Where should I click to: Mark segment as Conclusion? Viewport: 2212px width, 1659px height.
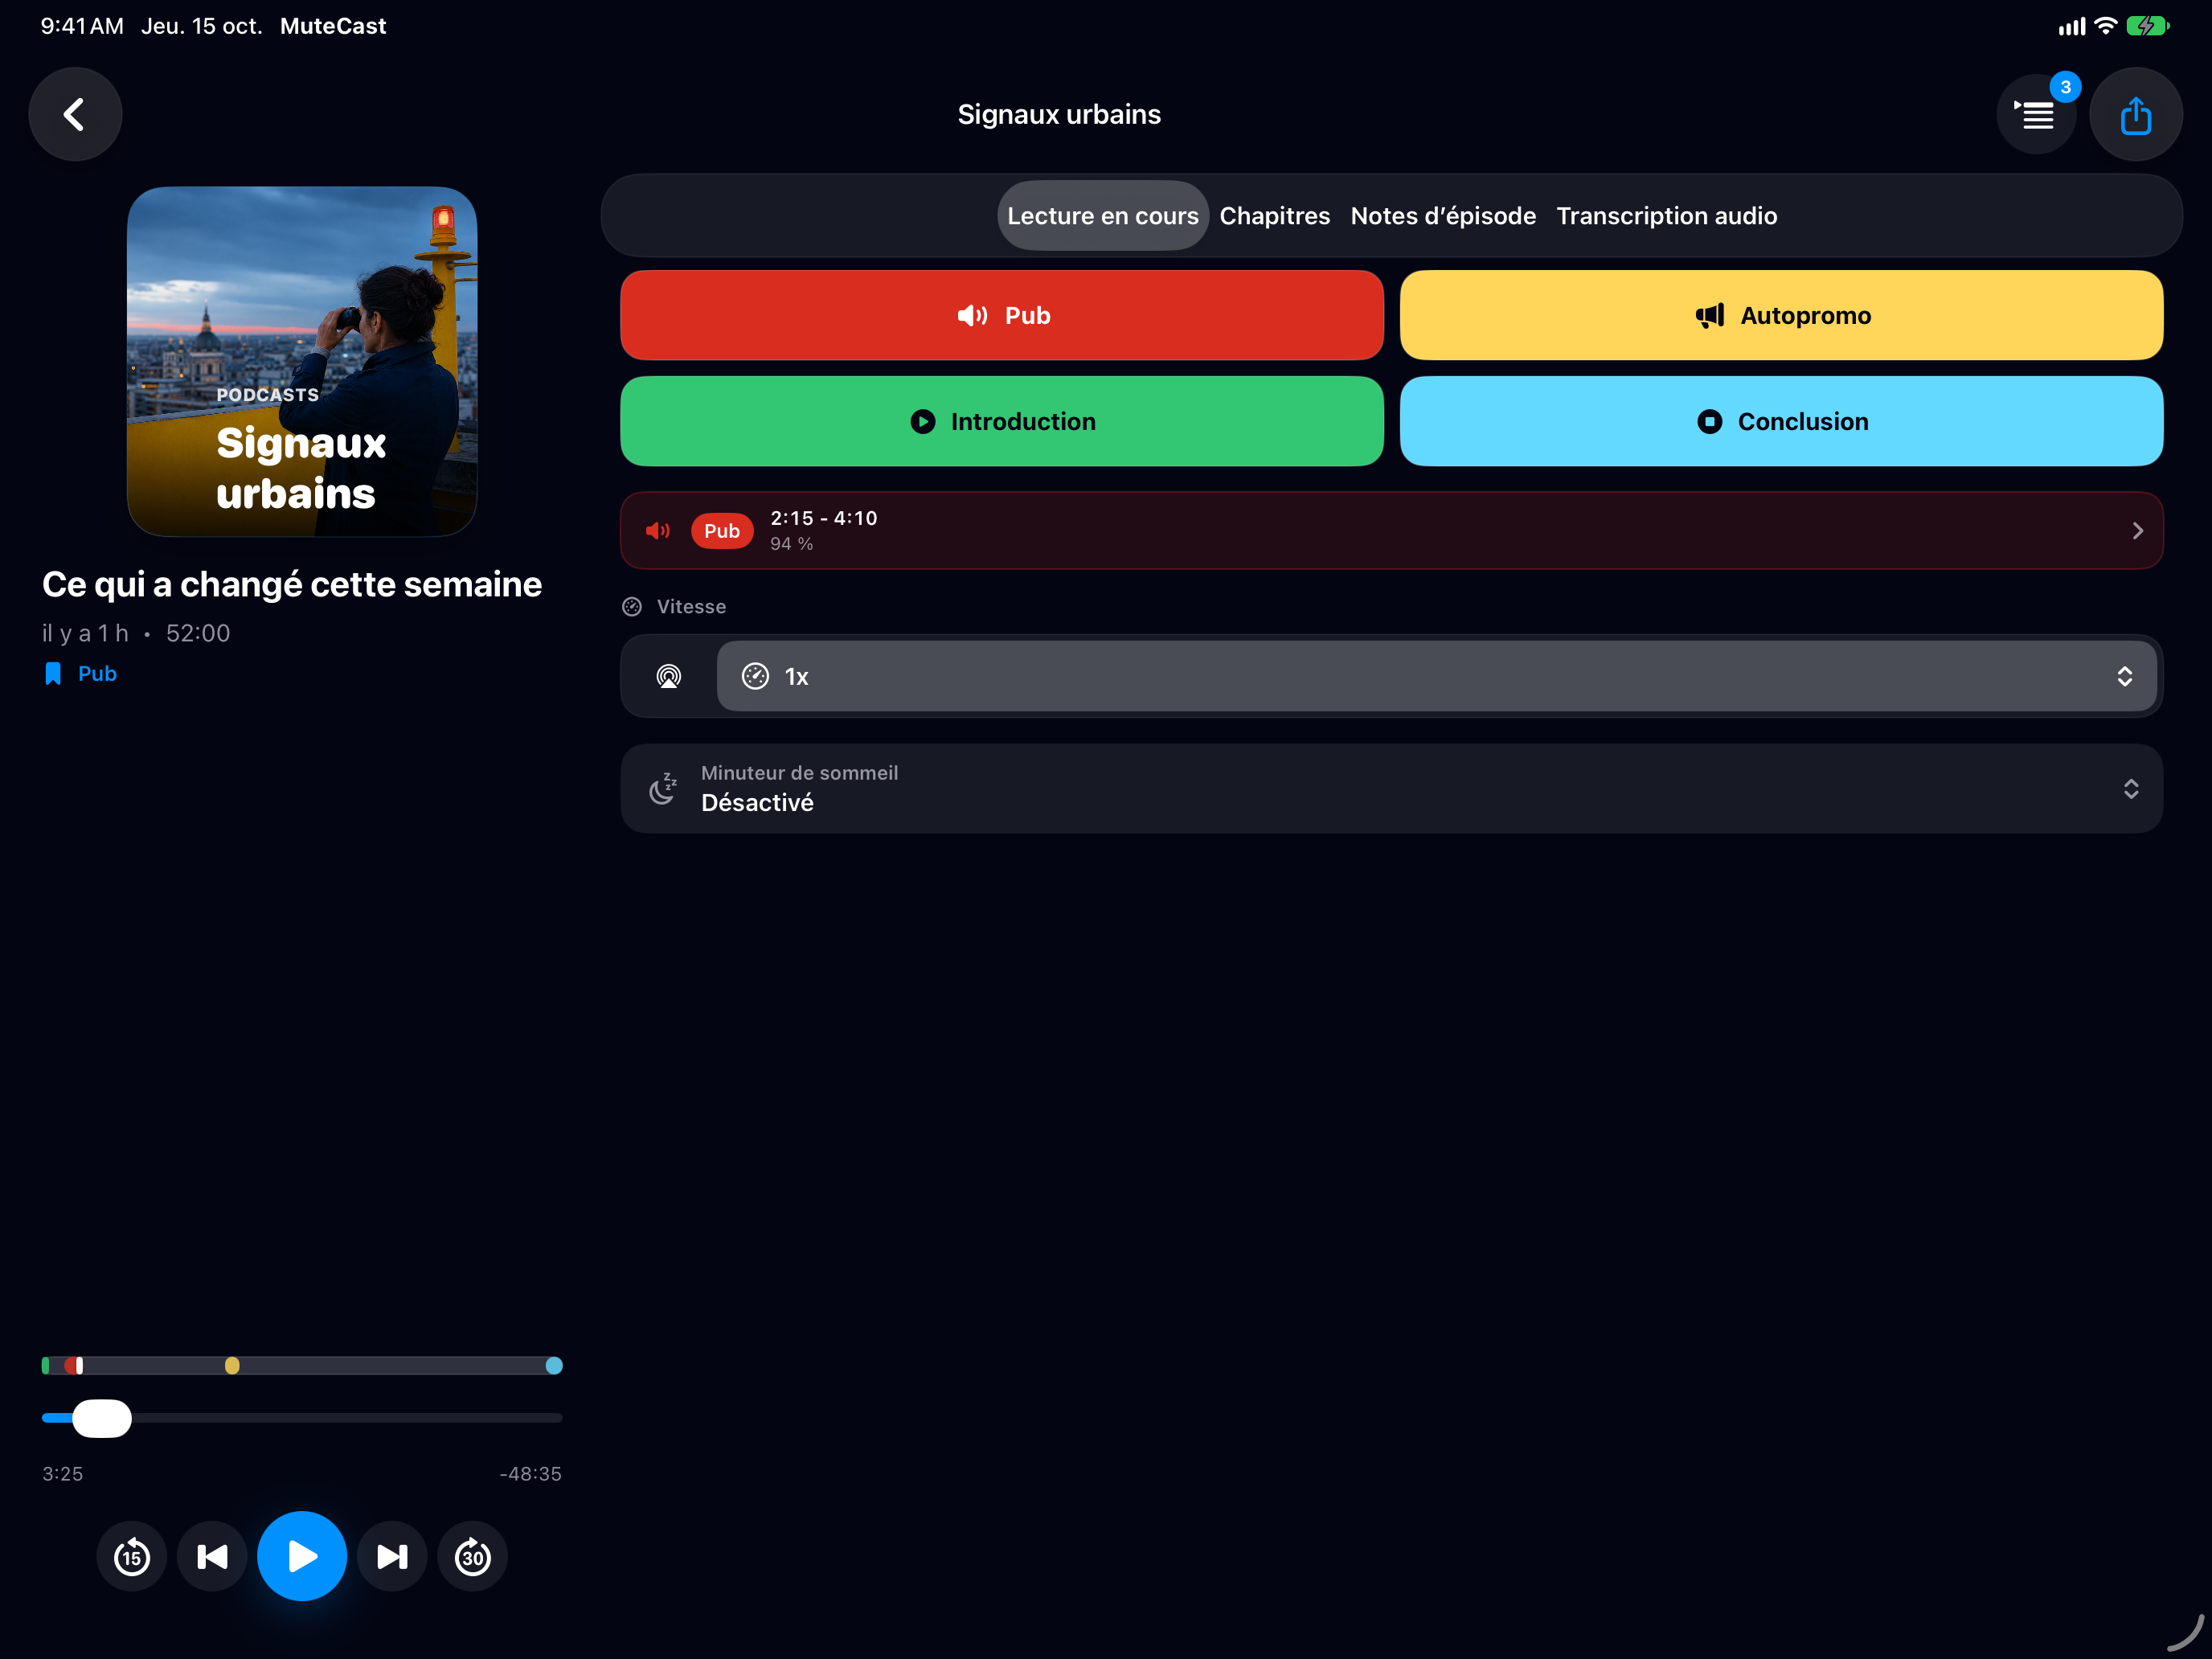coord(1781,421)
